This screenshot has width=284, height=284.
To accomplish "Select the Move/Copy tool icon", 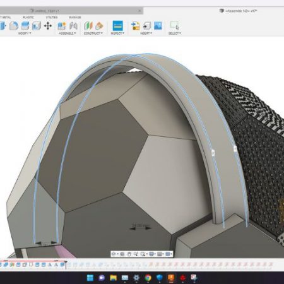I will [x=48, y=26].
